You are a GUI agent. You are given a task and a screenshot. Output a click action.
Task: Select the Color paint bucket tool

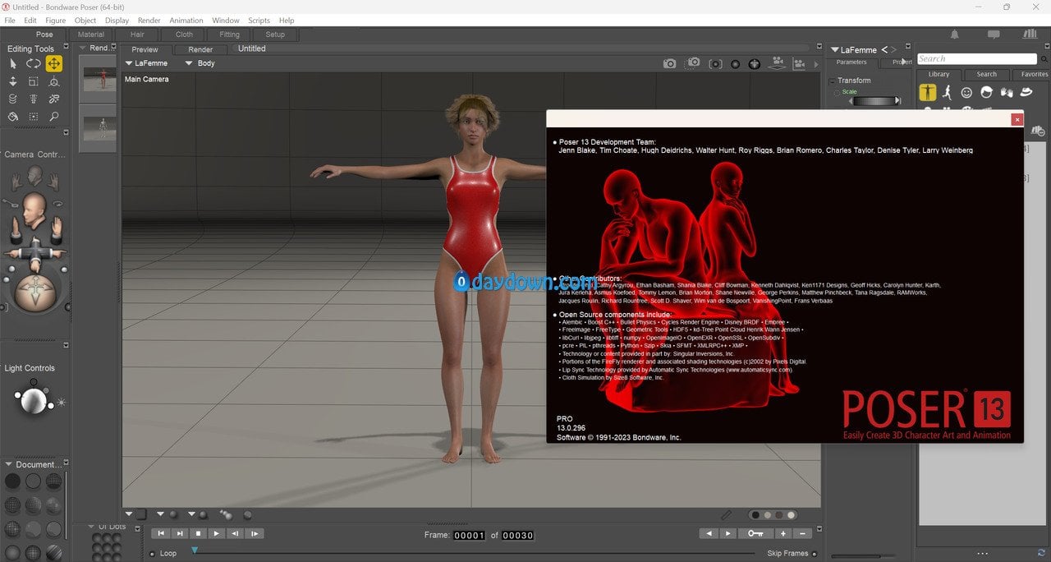point(13,117)
